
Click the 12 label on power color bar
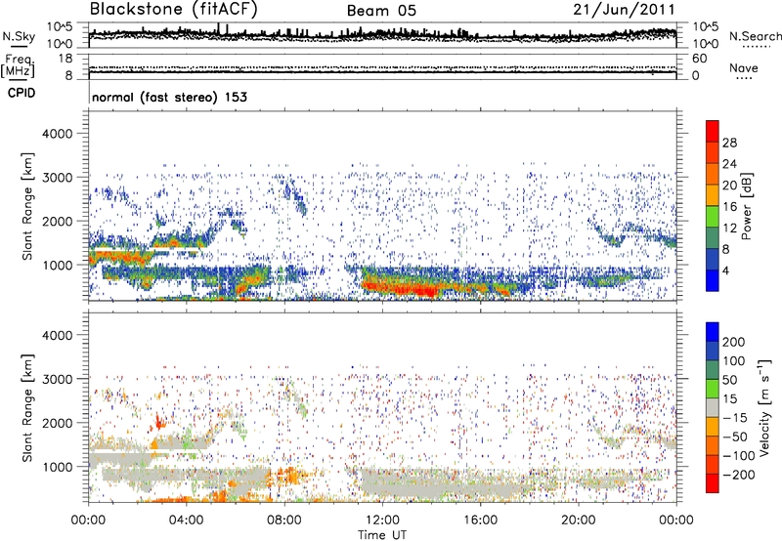point(729,229)
